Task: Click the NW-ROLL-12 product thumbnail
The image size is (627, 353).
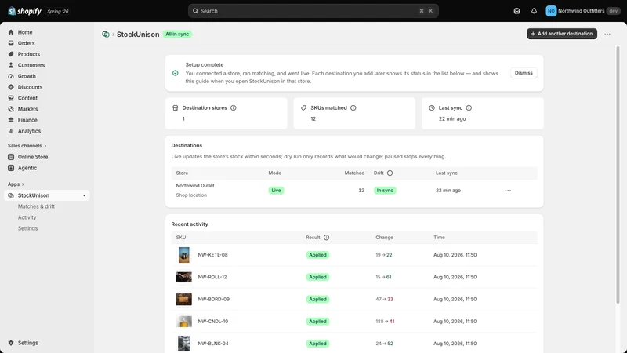Action: [x=184, y=277]
